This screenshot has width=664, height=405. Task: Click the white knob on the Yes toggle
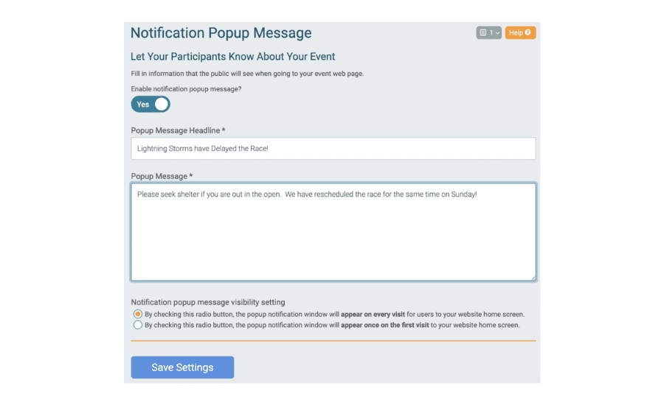click(x=162, y=105)
